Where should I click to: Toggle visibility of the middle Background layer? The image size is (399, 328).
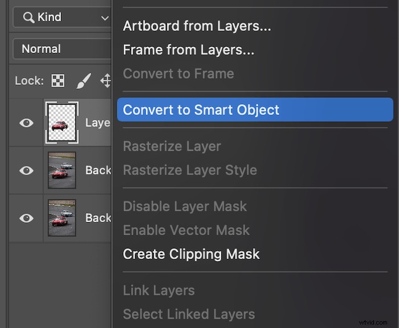click(x=26, y=170)
